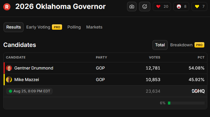The width and height of the screenshot is (210, 117).
Task: React with the clown face emoji
Action: (181, 7)
